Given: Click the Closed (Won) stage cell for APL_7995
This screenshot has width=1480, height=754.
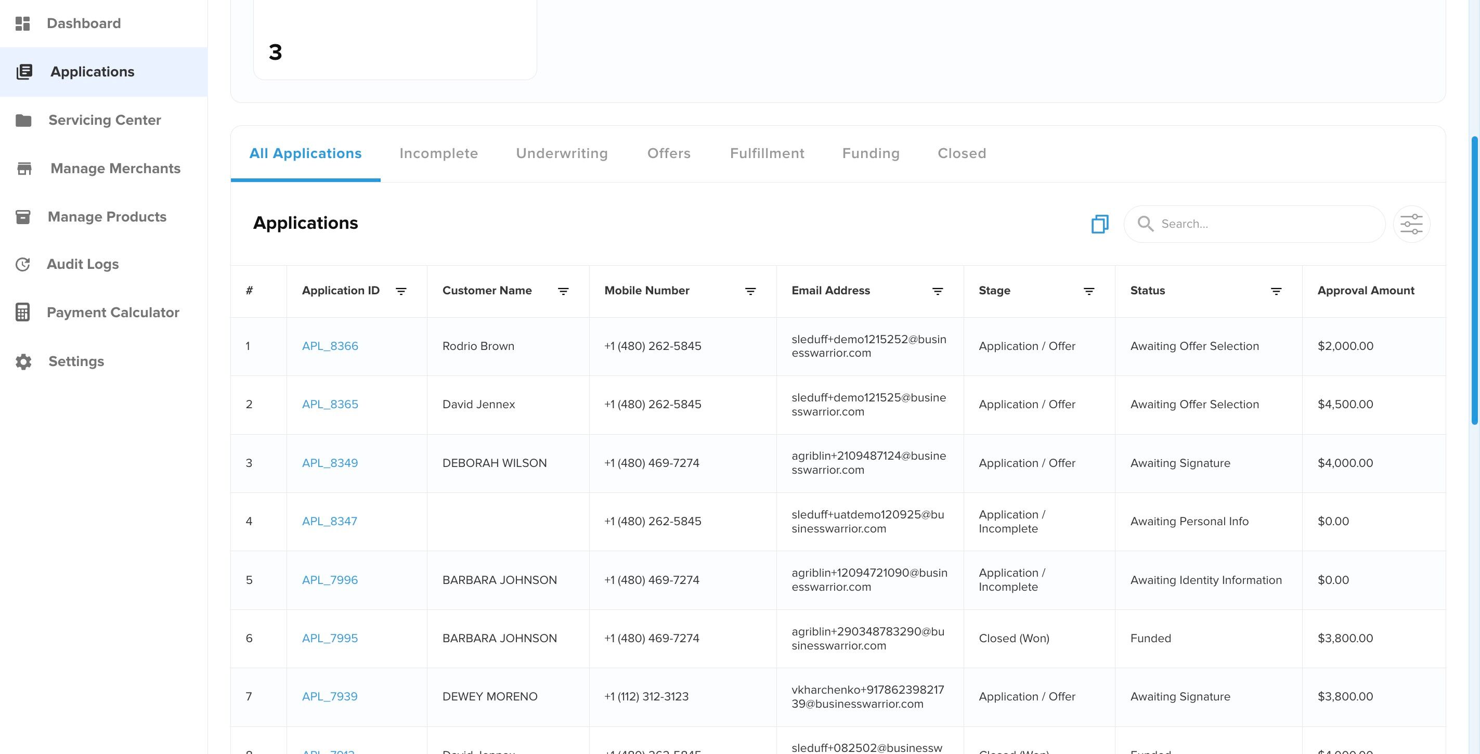Looking at the screenshot, I should [1014, 639].
